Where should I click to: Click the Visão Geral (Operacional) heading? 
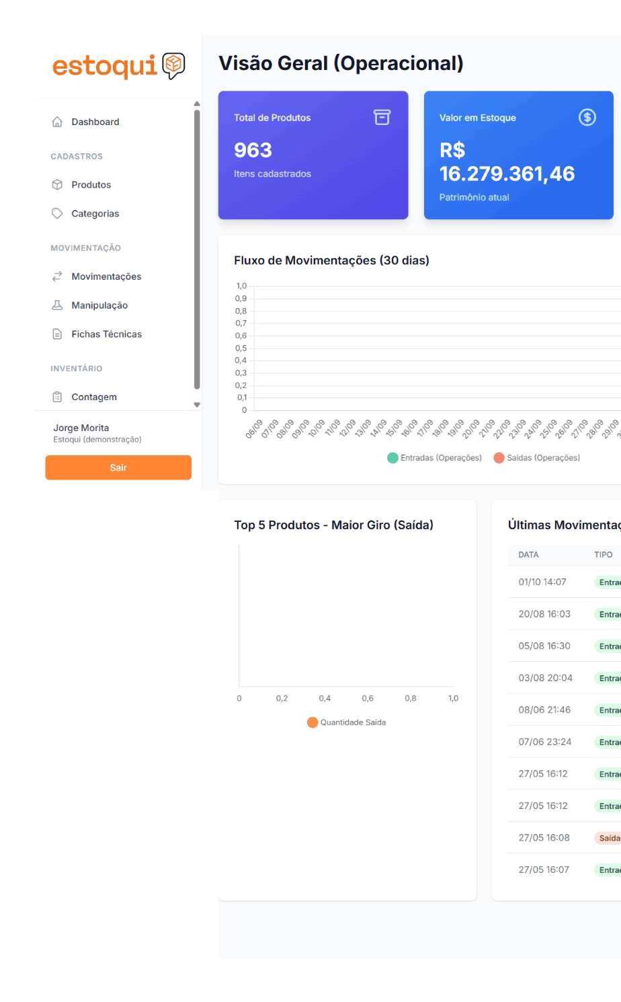tap(341, 63)
